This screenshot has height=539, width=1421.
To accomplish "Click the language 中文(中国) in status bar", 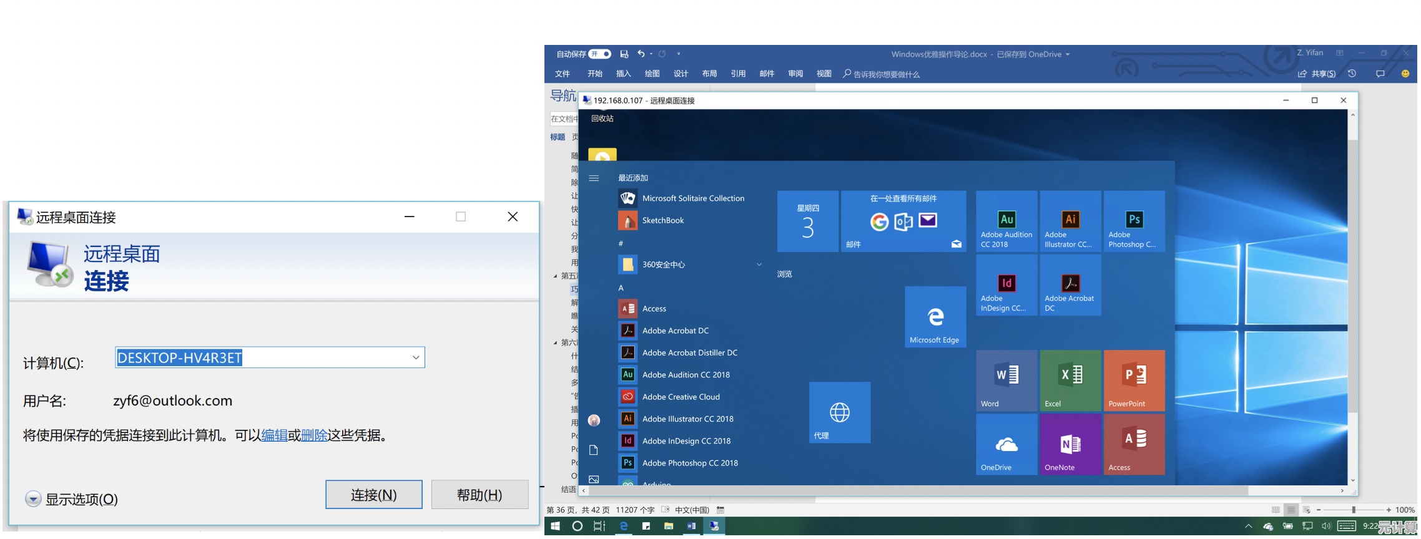I will [x=692, y=510].
